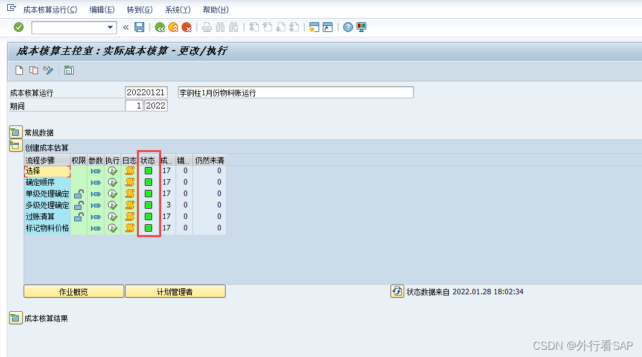The height and width of the screenshot is (357, 642).
Task: Click the green Enter checkmark icon
Action: tap(19, 27)
